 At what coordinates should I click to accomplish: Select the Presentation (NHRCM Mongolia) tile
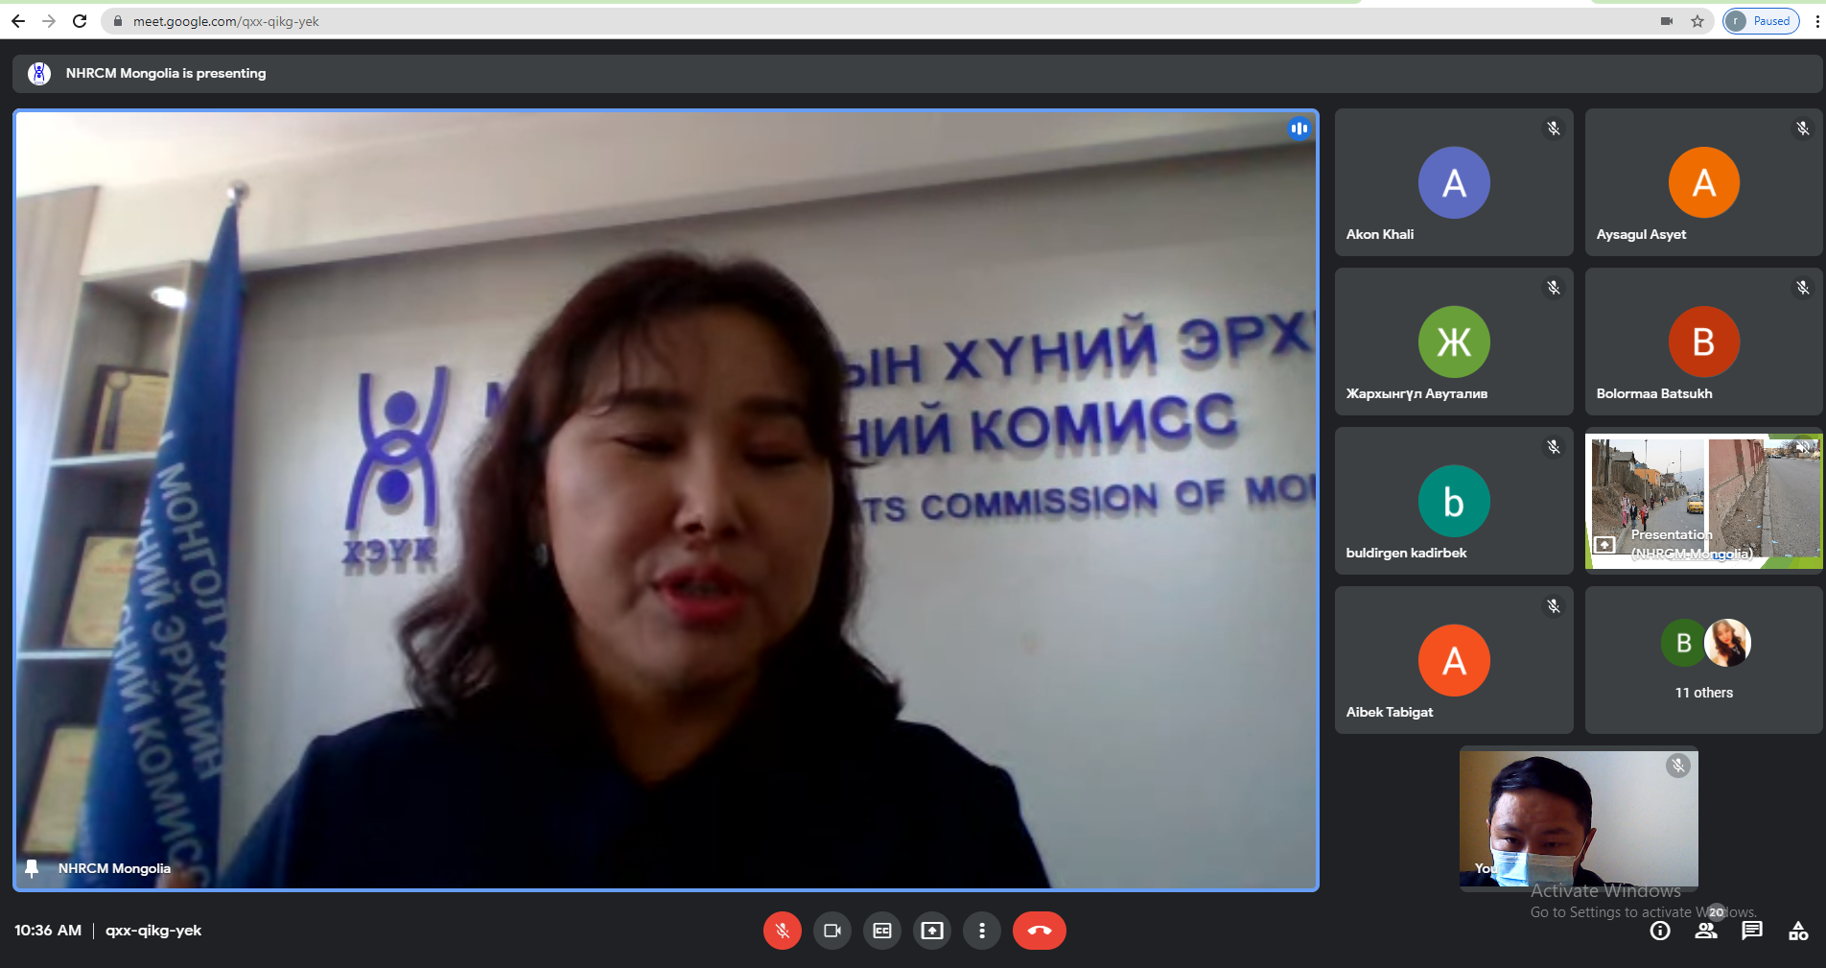[1703, 501]
